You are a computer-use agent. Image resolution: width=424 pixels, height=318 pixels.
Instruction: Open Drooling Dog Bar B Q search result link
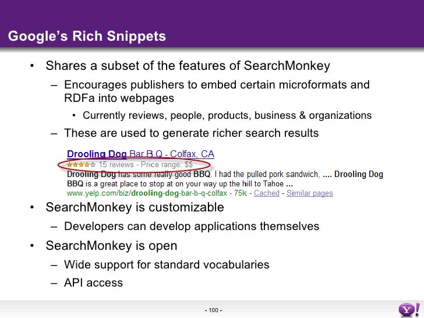(x=140, y=154)
